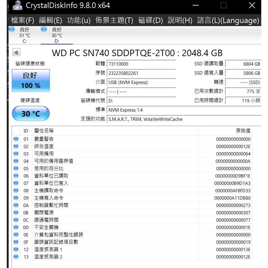Viewport: 268px width, 268px height.
Task: Click the 30 °C temperature button
Action: (31, 113)
